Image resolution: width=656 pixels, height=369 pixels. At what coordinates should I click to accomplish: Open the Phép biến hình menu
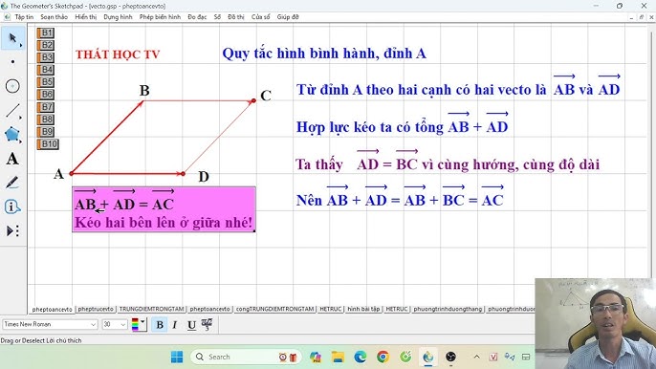[160, 17]
